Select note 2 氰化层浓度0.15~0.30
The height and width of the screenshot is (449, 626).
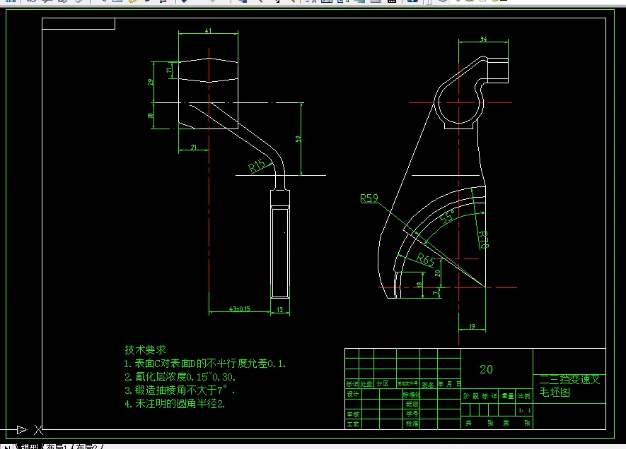pyautogui.click(x=180, y=377)
